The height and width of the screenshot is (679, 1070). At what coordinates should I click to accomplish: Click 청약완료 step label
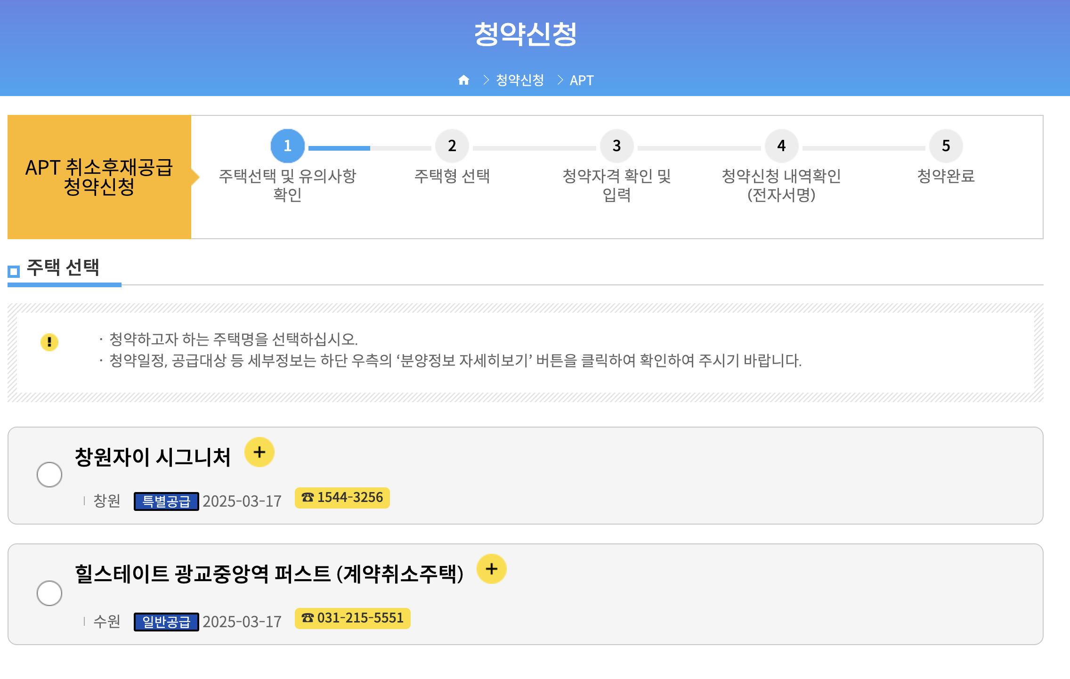point(946,176)
